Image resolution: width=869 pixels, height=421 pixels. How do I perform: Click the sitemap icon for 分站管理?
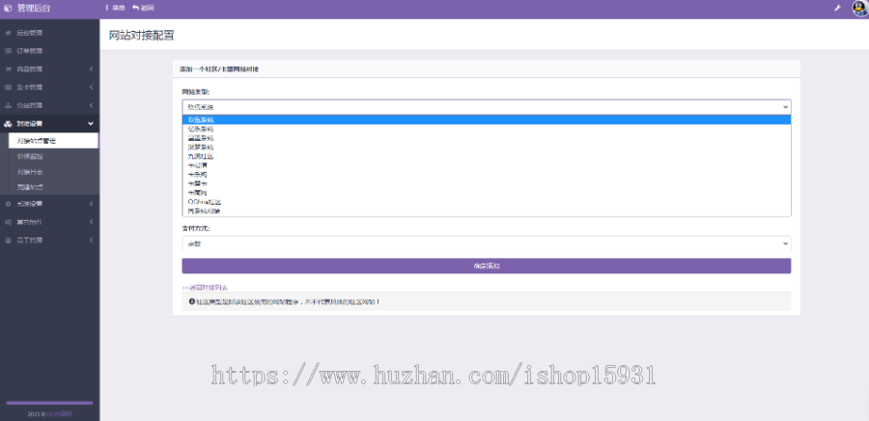[x=8, y=106]
